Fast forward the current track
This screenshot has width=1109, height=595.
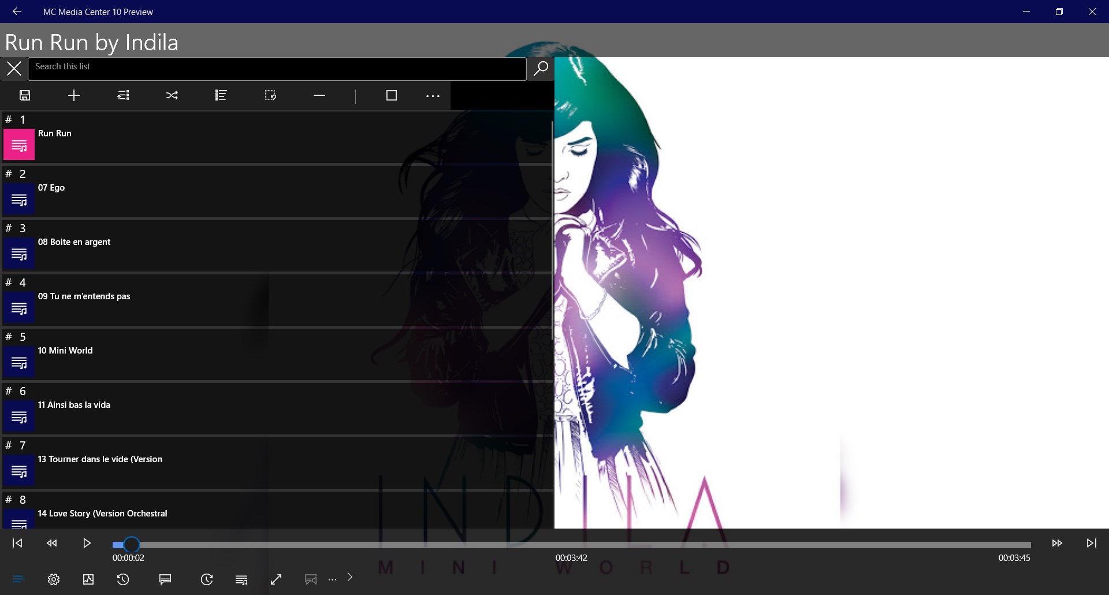pyautogui.click(x=1057, y=543)
